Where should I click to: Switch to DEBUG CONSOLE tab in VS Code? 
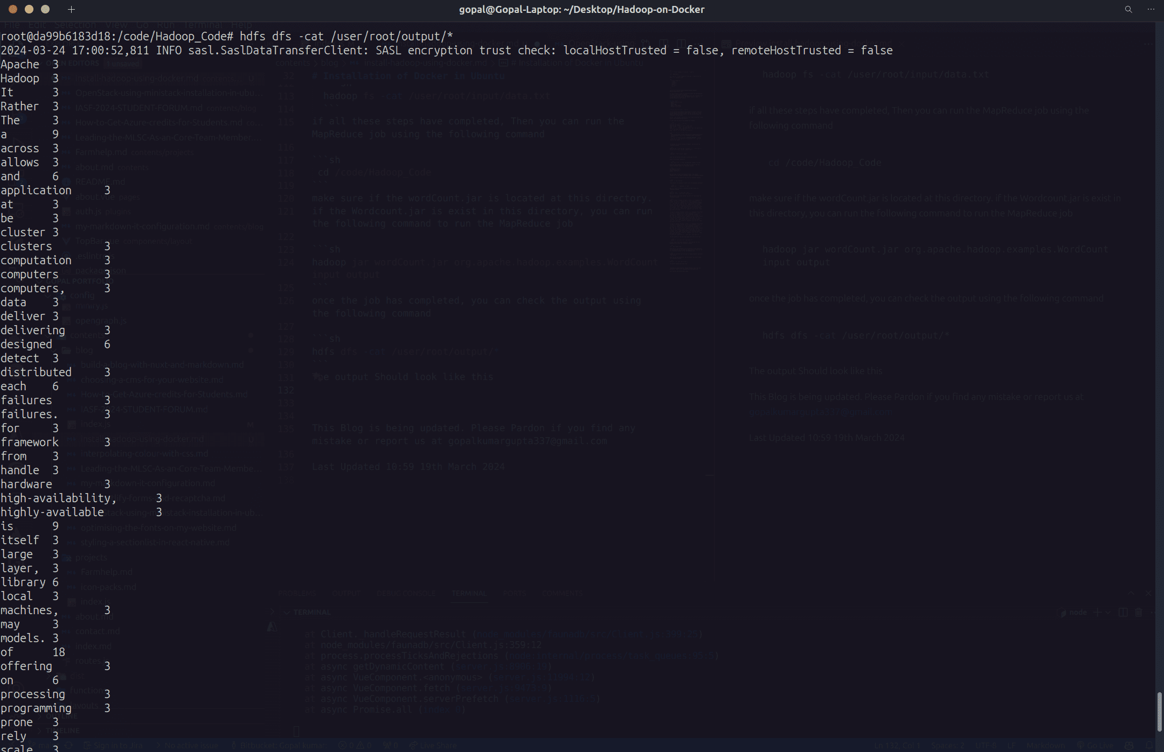pyautogui.click(x=406, y=593)
